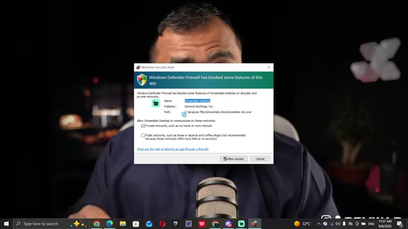
Task: Click the Streamlabs app icon in the dialog
Action: click(156, 103)
